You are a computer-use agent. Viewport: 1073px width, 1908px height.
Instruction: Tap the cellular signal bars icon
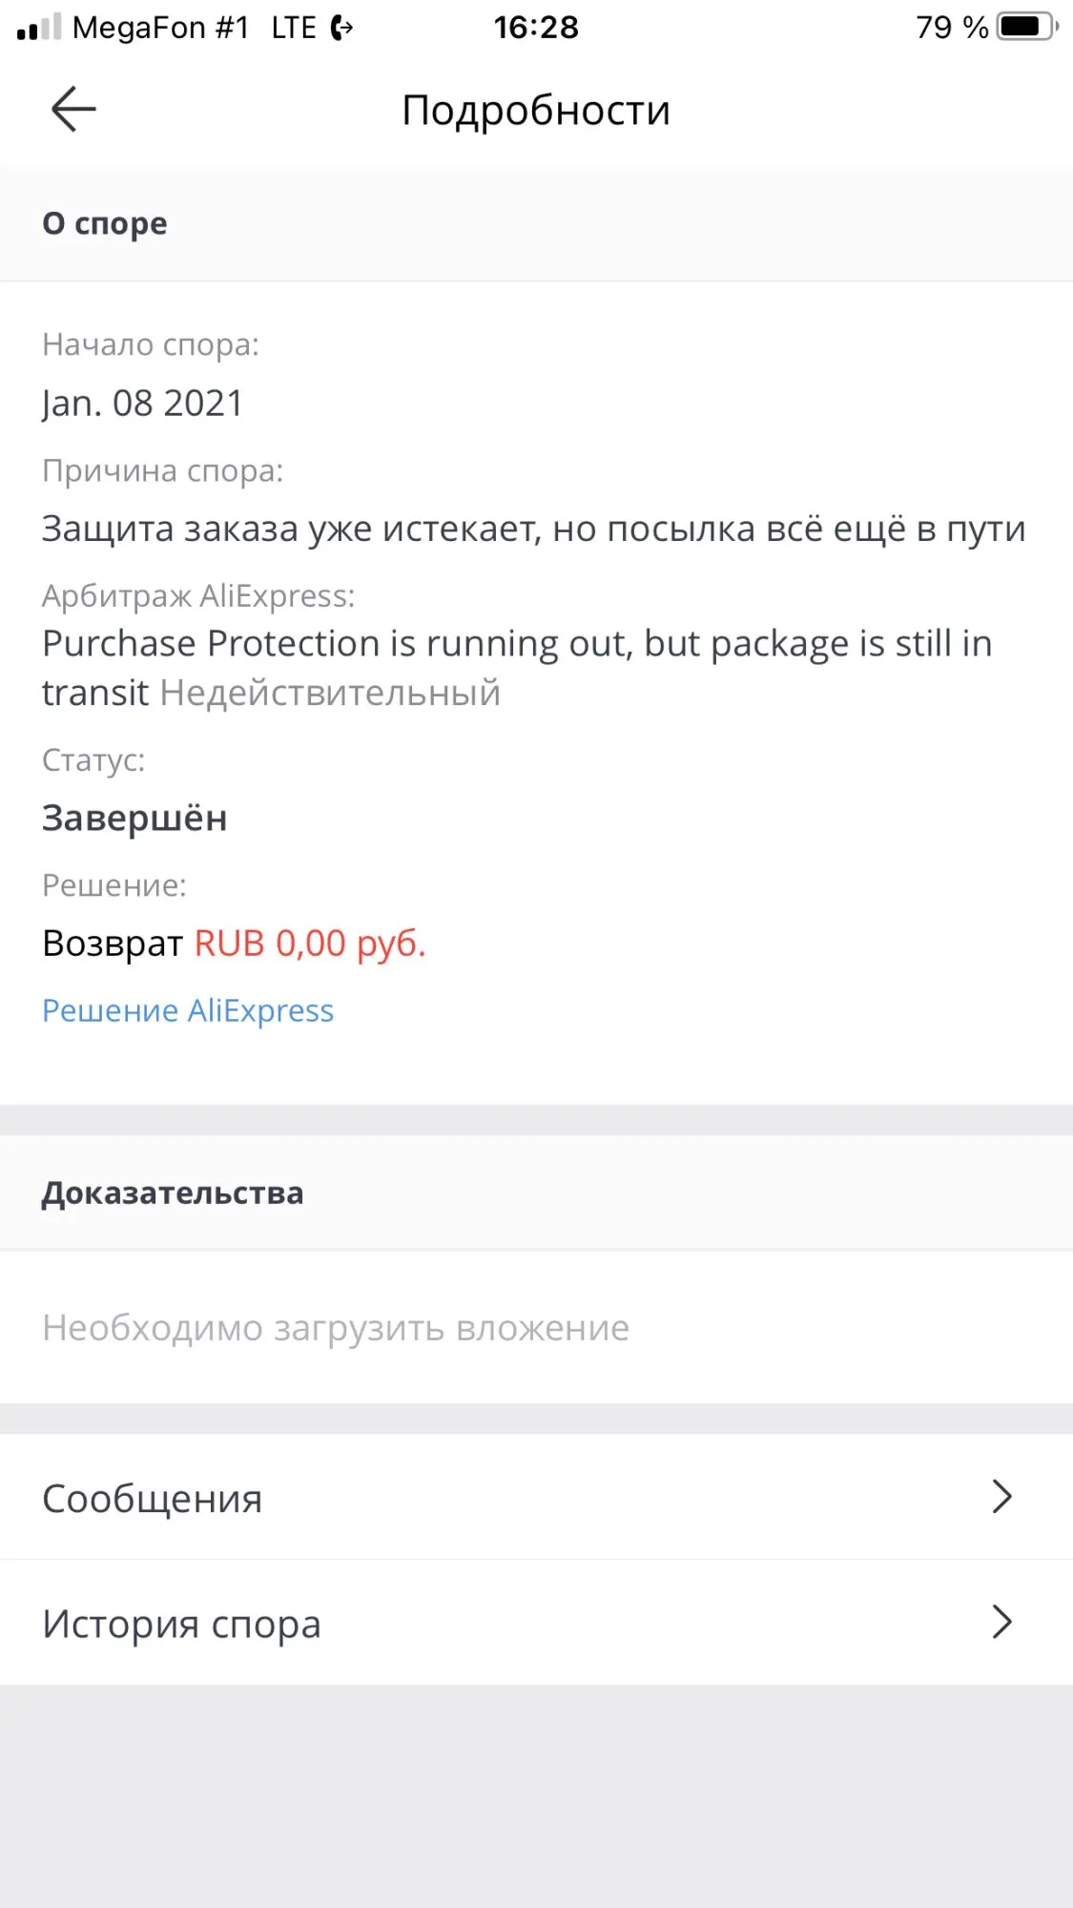point(39,28)
